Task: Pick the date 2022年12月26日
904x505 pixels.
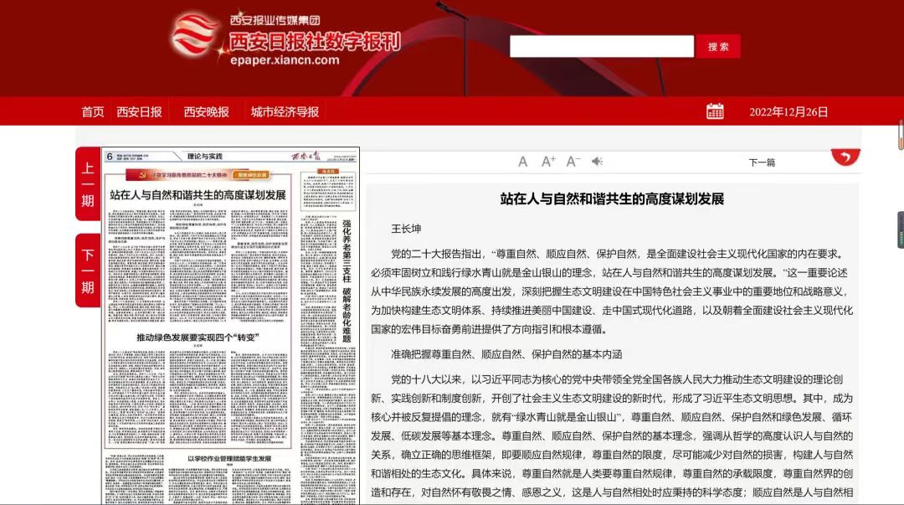Action: pyautogui.click(x=788, y=112)
